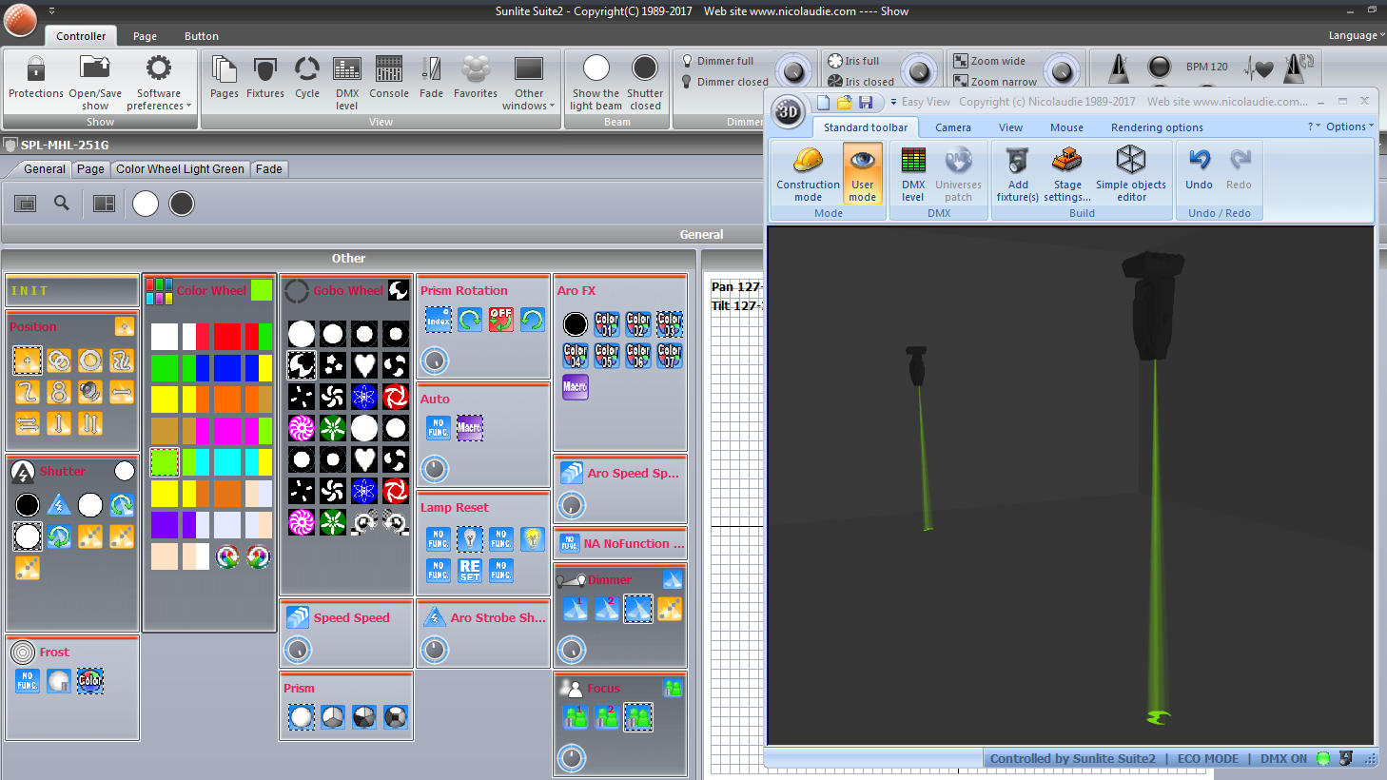Adjust the Dimmer knob in the ribbon
Viewport: 1387px width, 780px height.
793,71
